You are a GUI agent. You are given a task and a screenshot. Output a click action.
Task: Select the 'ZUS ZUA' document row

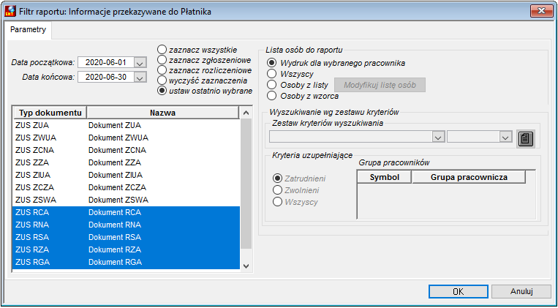[x=127, y=125]
